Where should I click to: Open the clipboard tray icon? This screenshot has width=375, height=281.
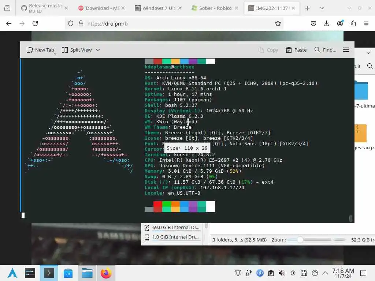pos(271,273)
